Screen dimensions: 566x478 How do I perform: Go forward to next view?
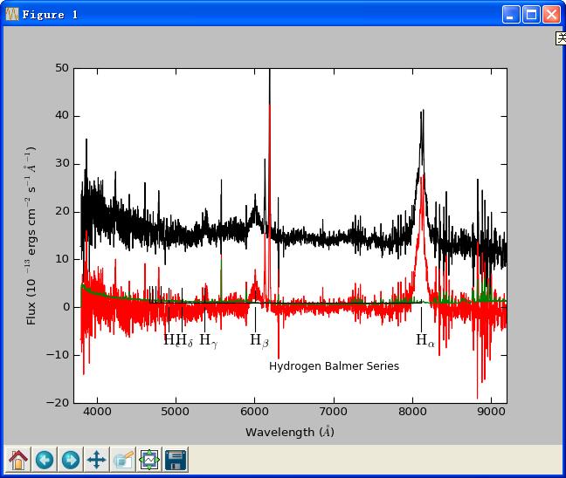pos(71,460)
